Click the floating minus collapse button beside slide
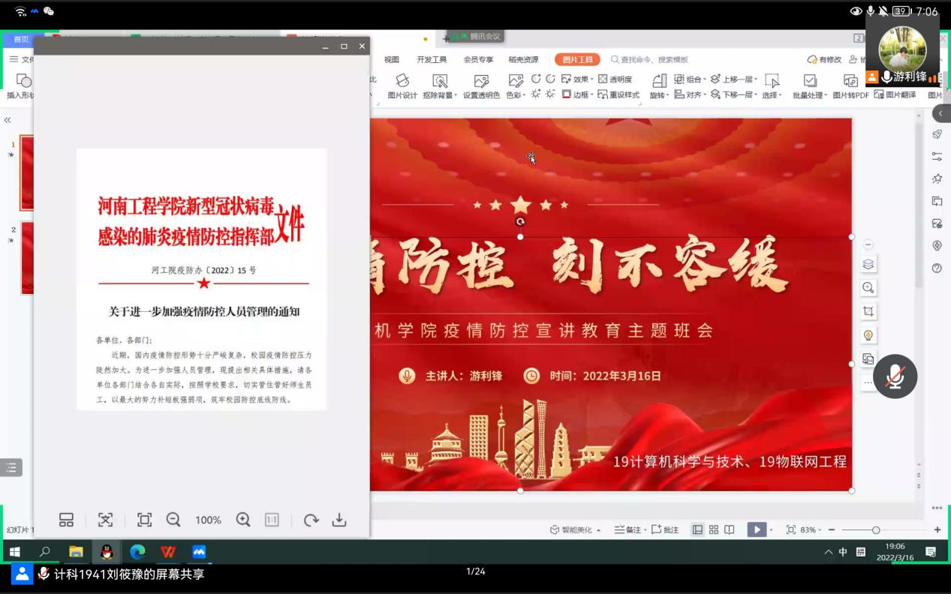The image size is (951, 594). pyautogui.click(x=868, y=244)
